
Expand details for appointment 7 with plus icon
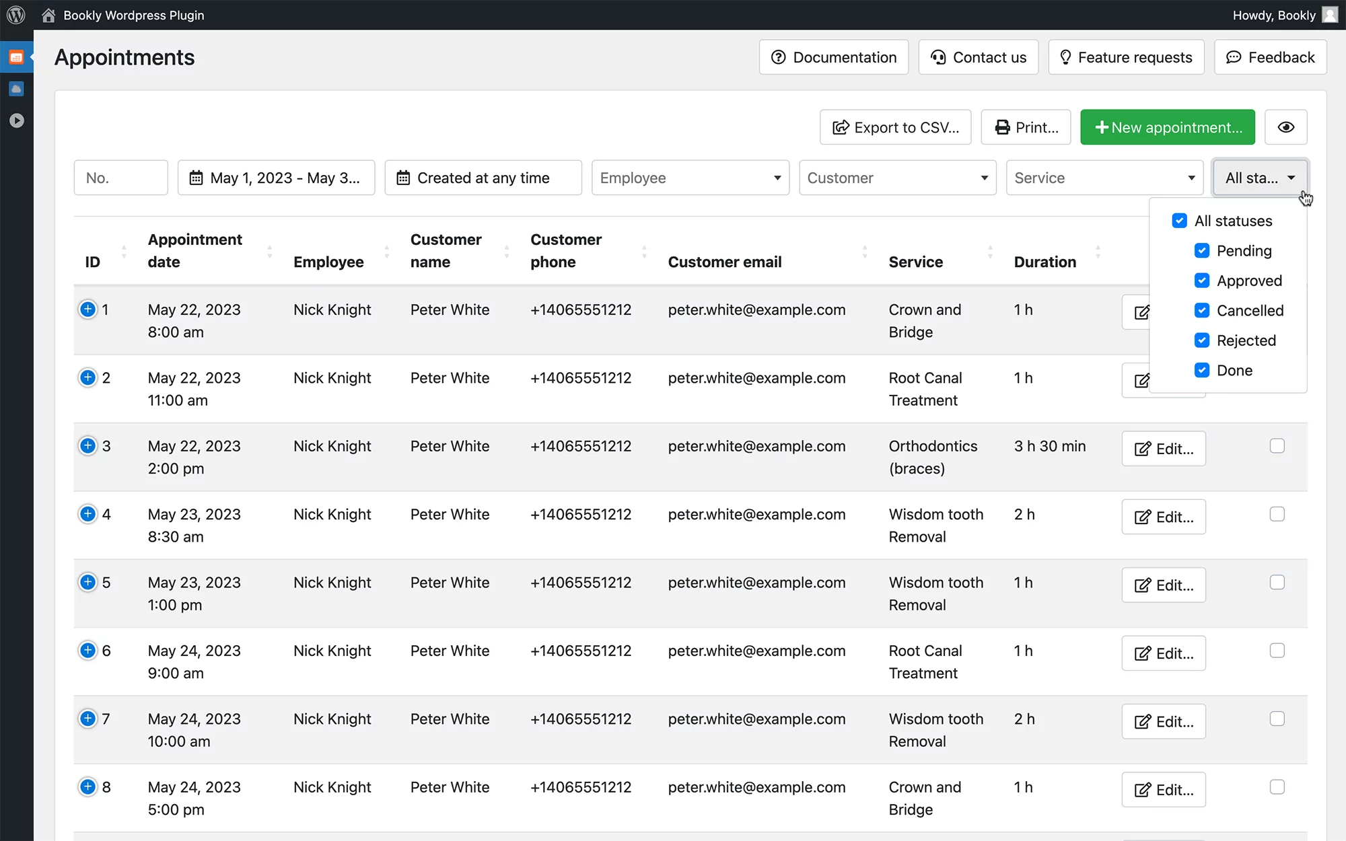pyautogui.click(x=87, y=719)
